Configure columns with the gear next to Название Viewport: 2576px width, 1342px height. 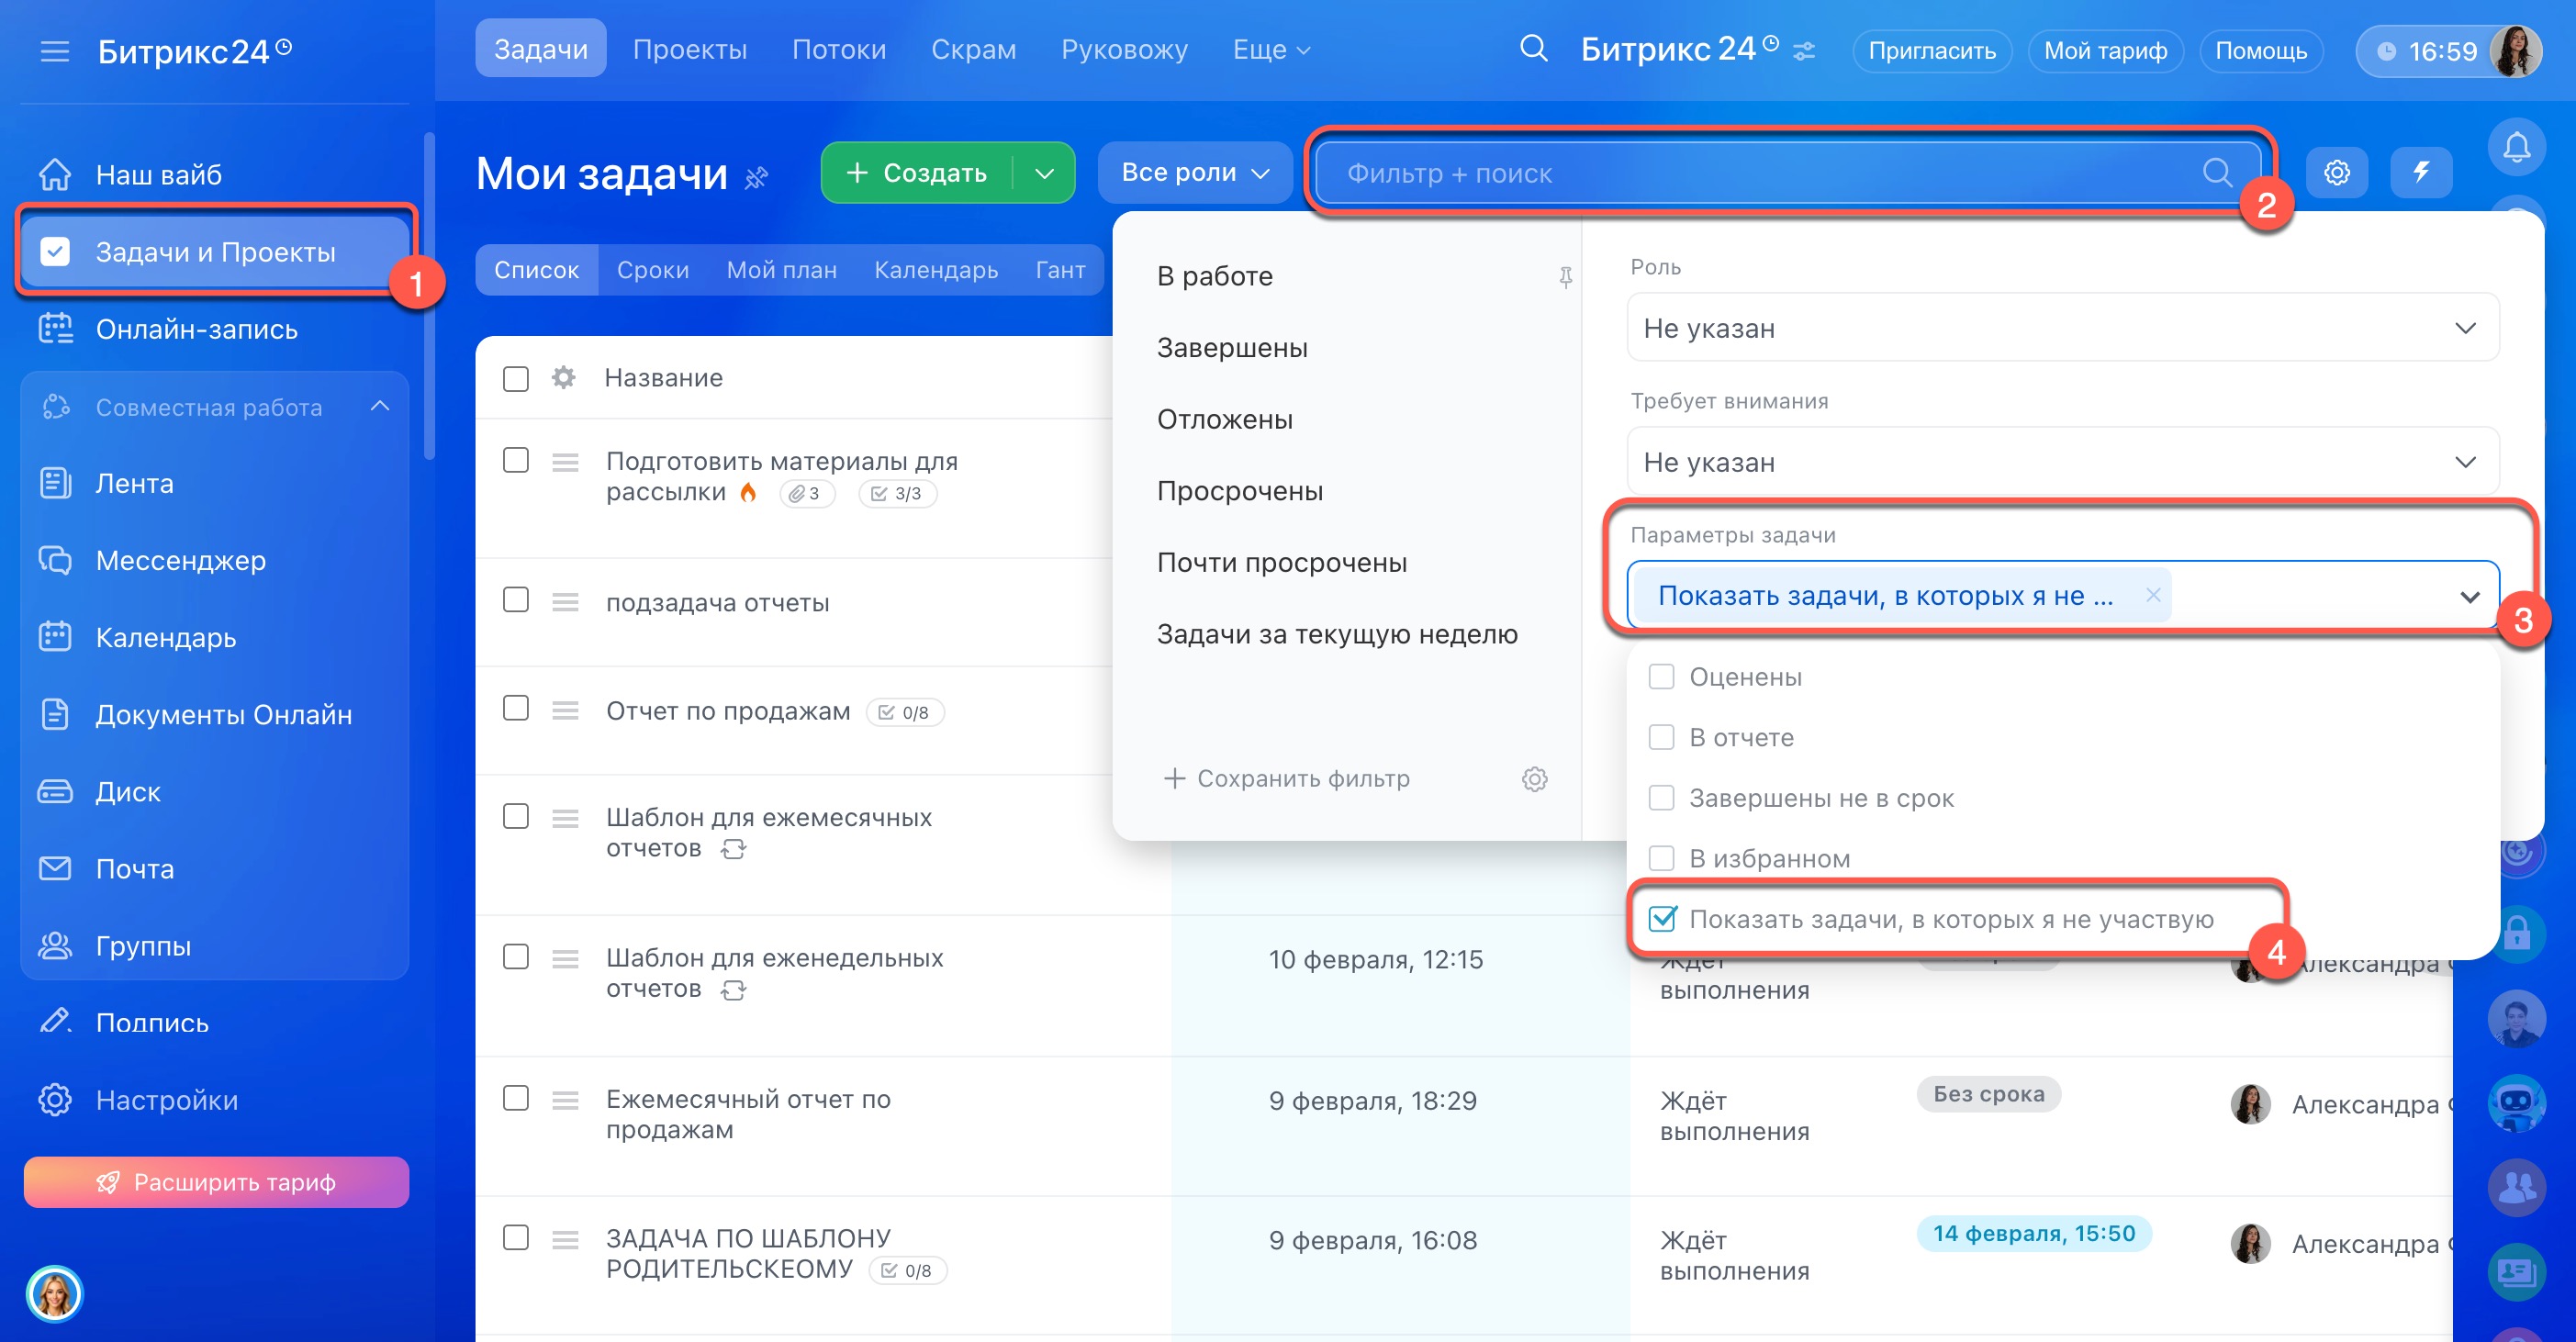click(564, 377)
